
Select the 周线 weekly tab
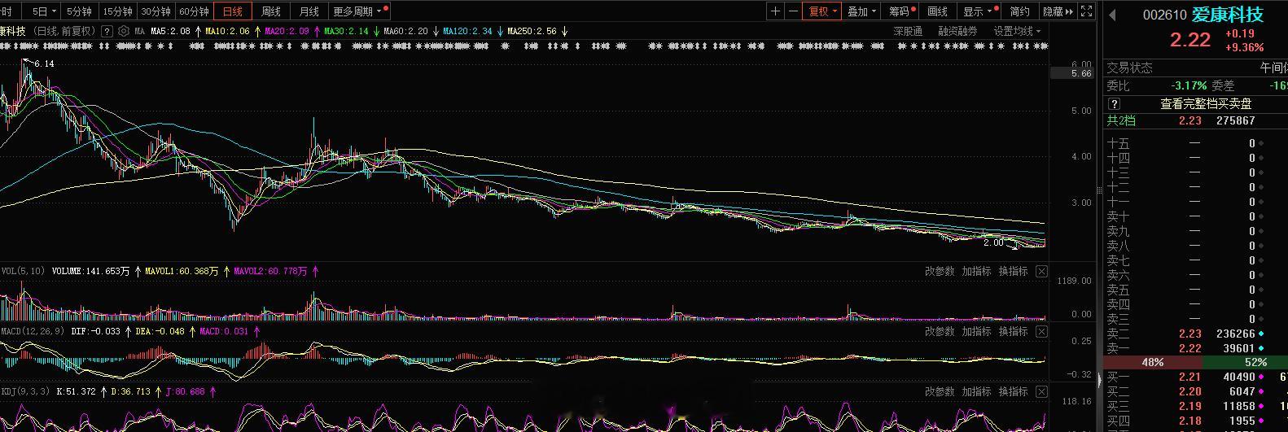(x=271, y=11)
